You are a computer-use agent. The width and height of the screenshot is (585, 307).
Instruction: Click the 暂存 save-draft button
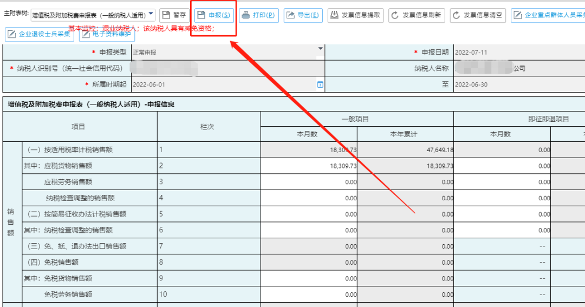(x=174, y=15)
